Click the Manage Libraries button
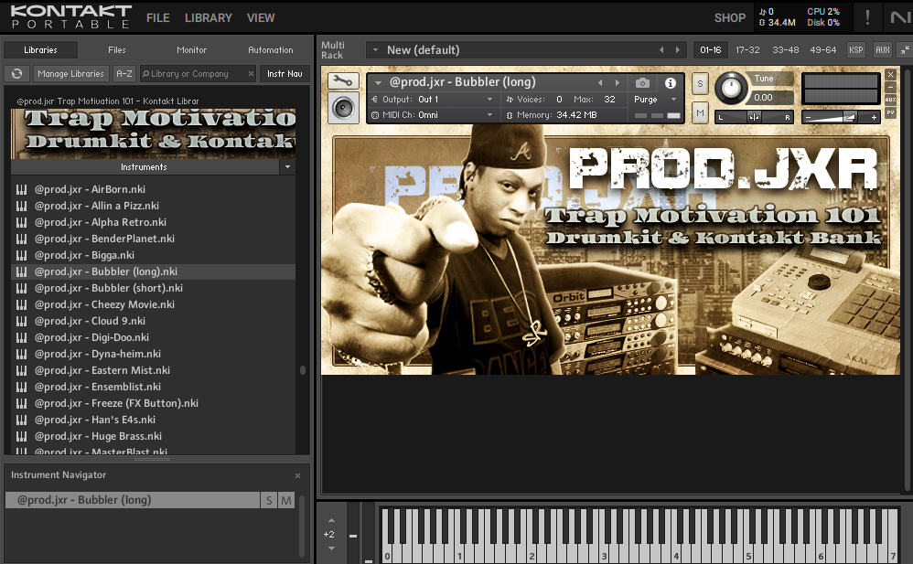Image resolution: width=913 pixels, height=564 pixels. (x=70, y=73)
